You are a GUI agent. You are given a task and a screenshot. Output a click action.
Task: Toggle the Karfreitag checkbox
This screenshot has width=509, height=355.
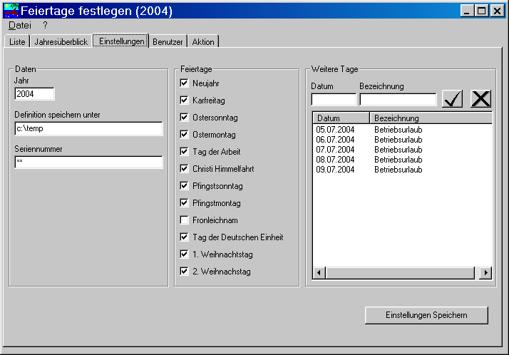click(184, 101)
